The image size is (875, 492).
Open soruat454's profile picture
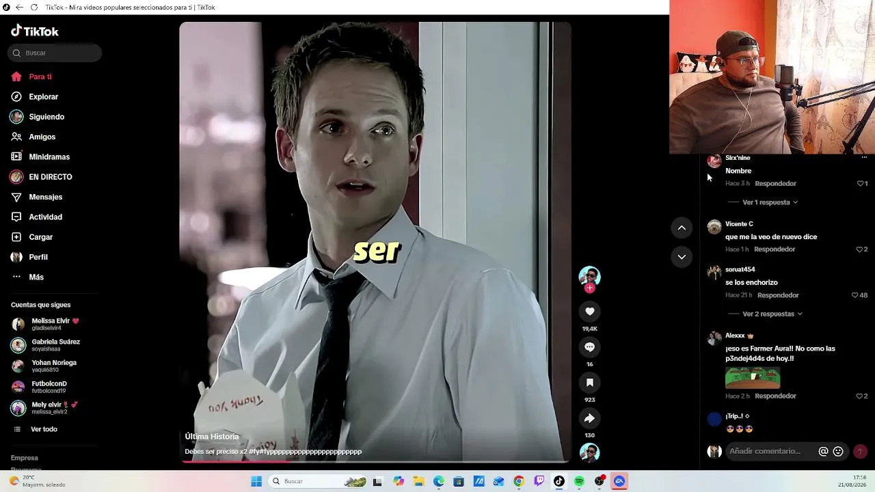[x=714, y=272]
